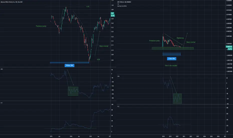Click 2019 on the XRP time axis
Screen dimensions: 233x138
[x=170, y=136]
